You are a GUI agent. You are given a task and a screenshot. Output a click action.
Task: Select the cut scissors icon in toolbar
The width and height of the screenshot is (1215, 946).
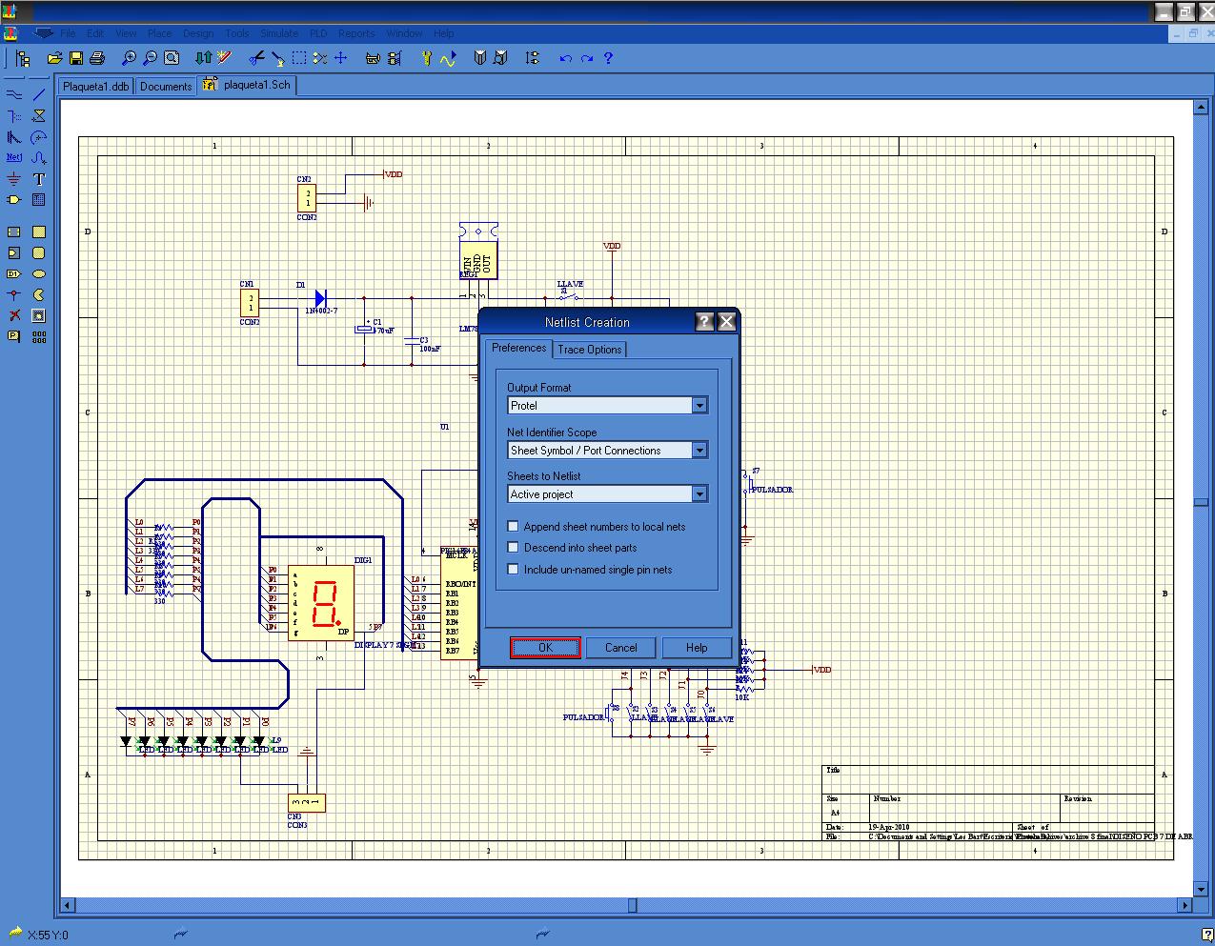[x=257, y=58]
